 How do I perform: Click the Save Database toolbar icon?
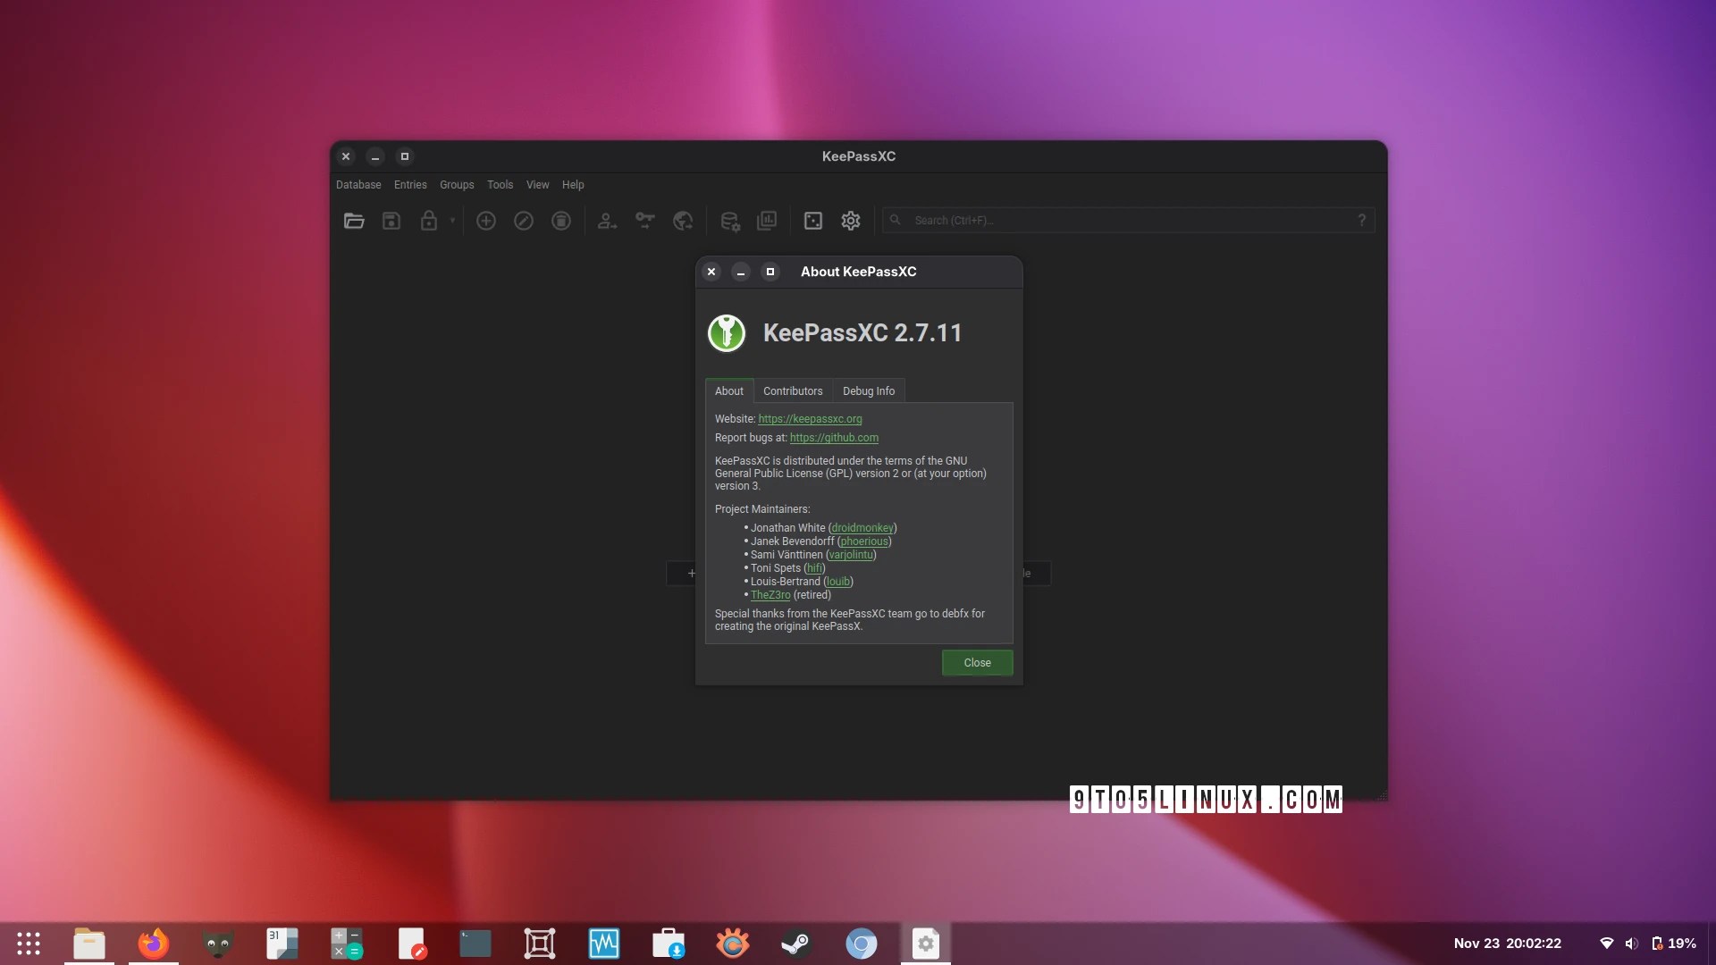point(391,221)
